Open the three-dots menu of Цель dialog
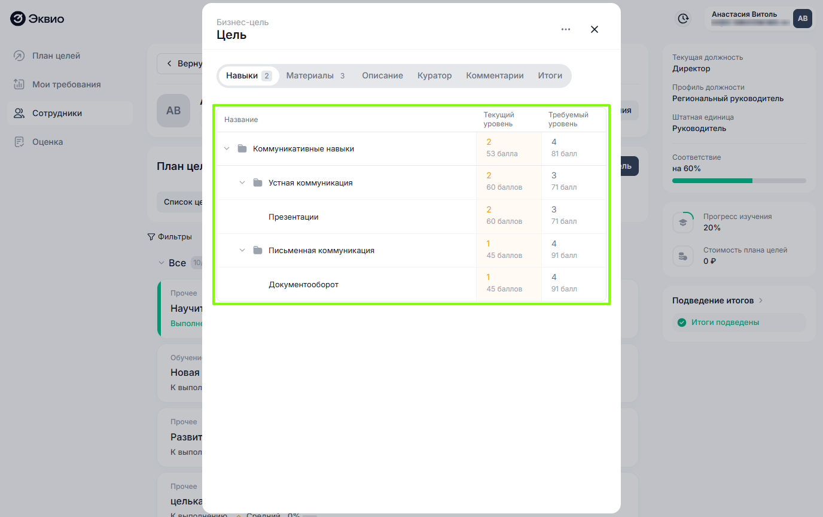 coord(566,29)
